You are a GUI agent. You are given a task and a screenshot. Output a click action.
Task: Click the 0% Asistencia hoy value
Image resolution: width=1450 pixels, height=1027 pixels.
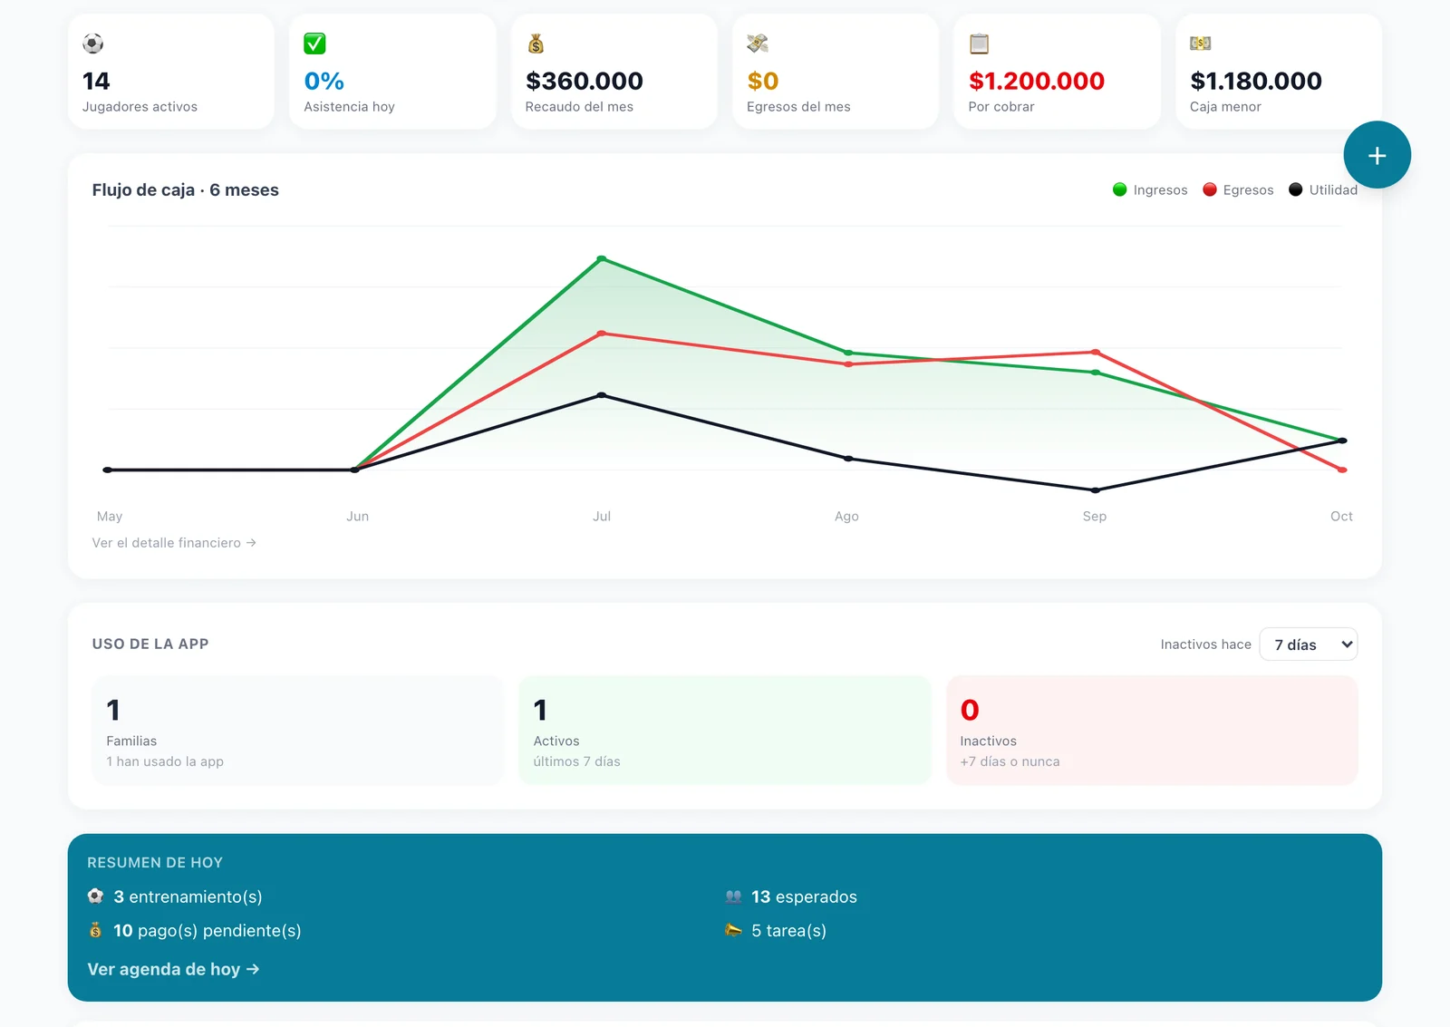click(324, 81)
